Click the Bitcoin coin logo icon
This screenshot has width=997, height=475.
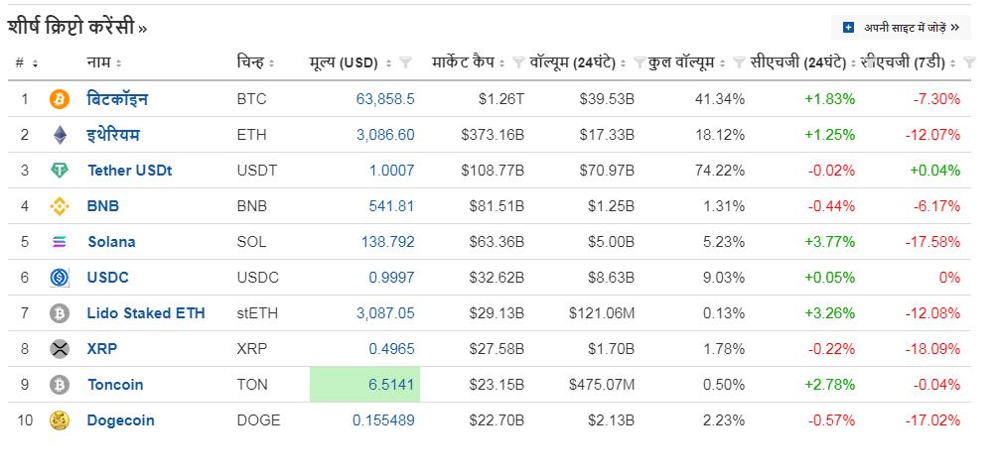[60, 99]
